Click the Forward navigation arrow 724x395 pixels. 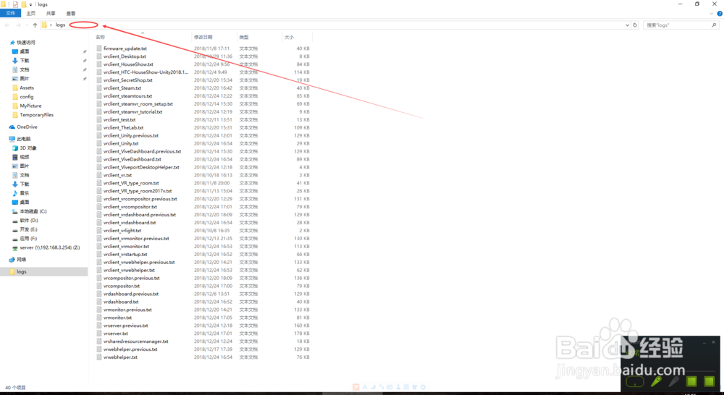tap(18, 25)
